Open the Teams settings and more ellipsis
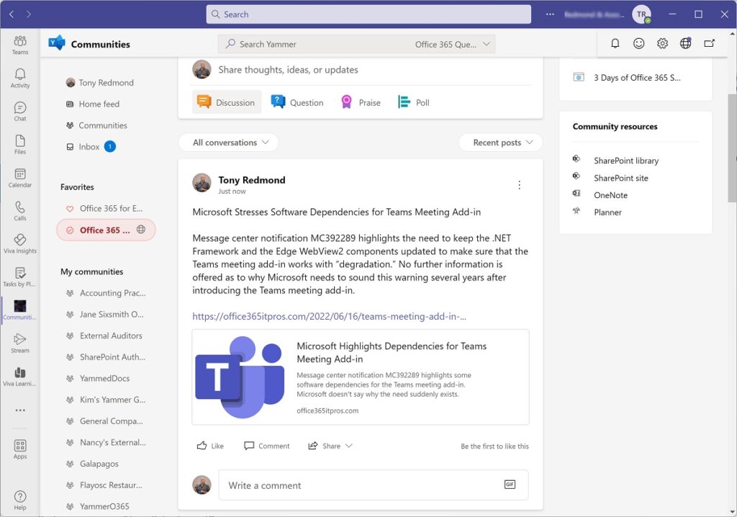Screen dimensions: 737x517 (x=550, y=14)
